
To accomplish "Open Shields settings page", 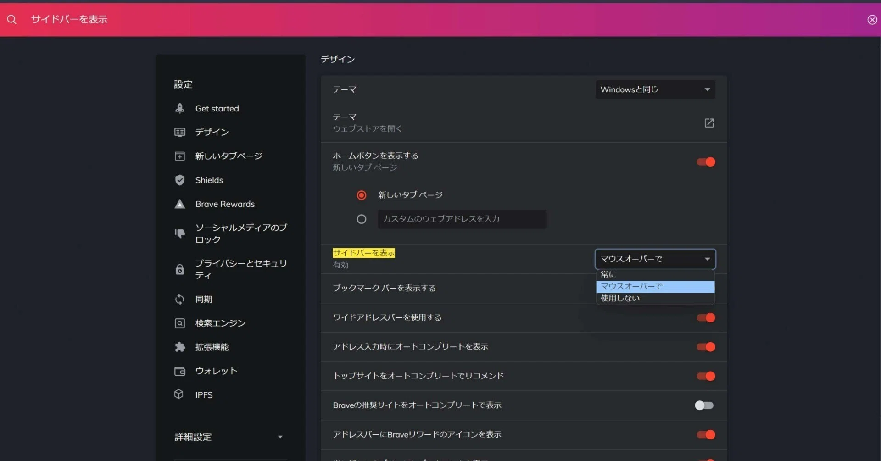I will pyautogui.click(x=209, y=180).
